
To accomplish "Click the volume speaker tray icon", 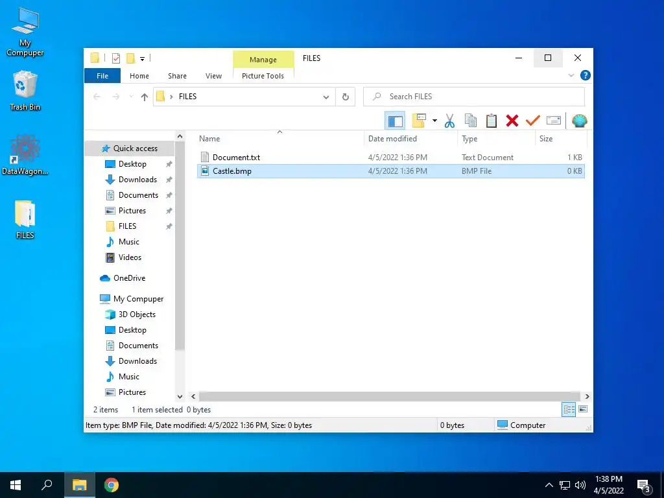I will point(580,485).
